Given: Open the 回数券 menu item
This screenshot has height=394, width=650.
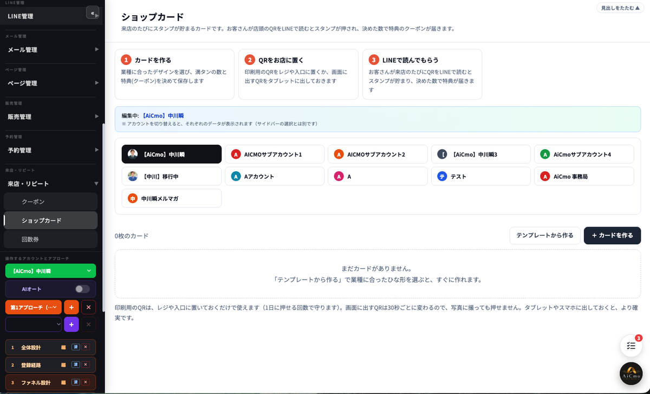Looking at the screenshot, I should pyautogui.click(x=50, y=239).
